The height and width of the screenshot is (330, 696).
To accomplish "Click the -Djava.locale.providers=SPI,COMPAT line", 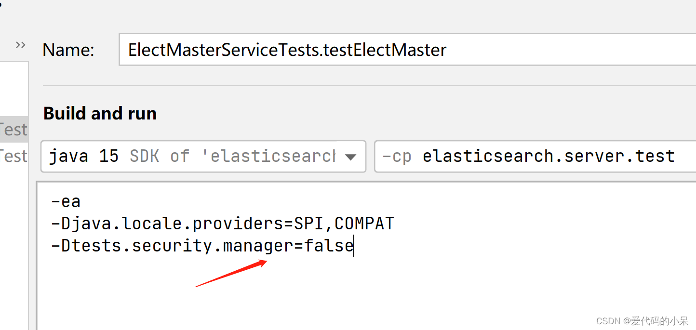I will tap(222, 224).
